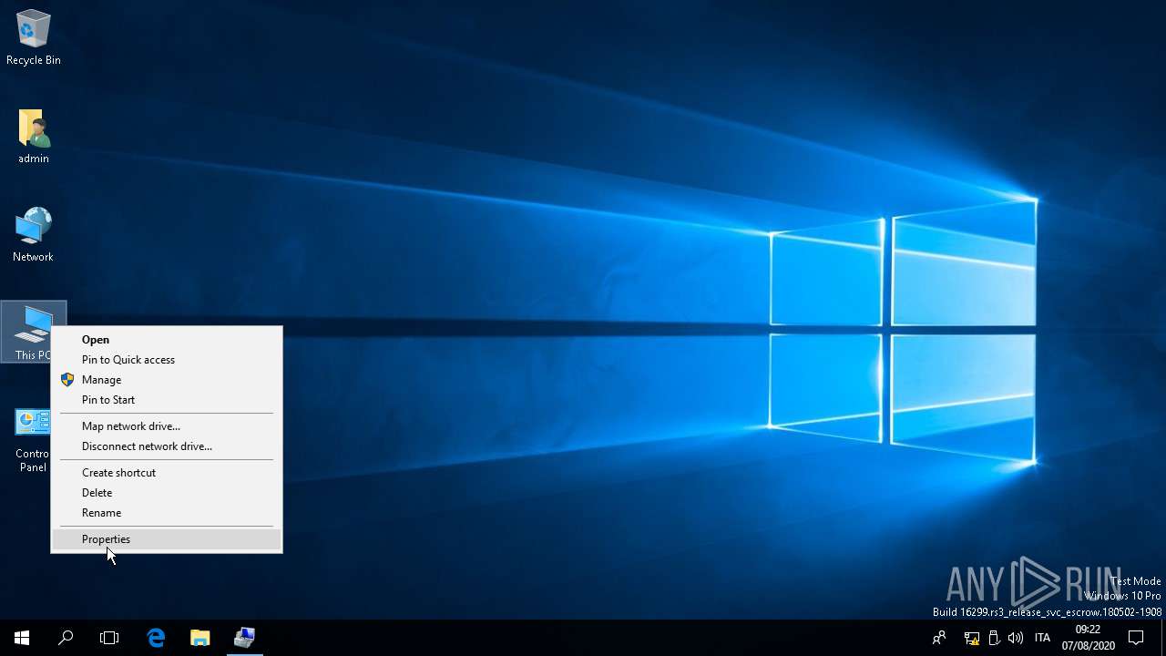Open the Recycle Bin desktop icon

(x=34, y=37)
